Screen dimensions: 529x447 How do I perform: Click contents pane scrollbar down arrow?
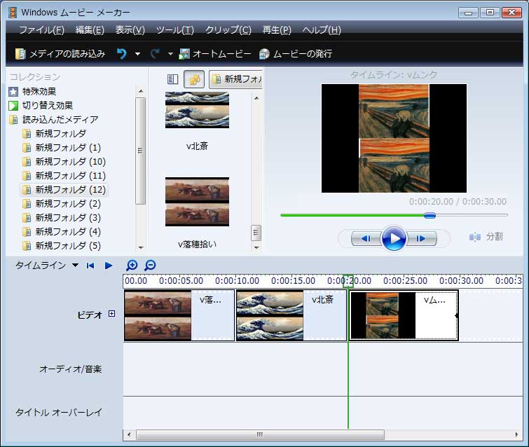[x=256, y=247]
